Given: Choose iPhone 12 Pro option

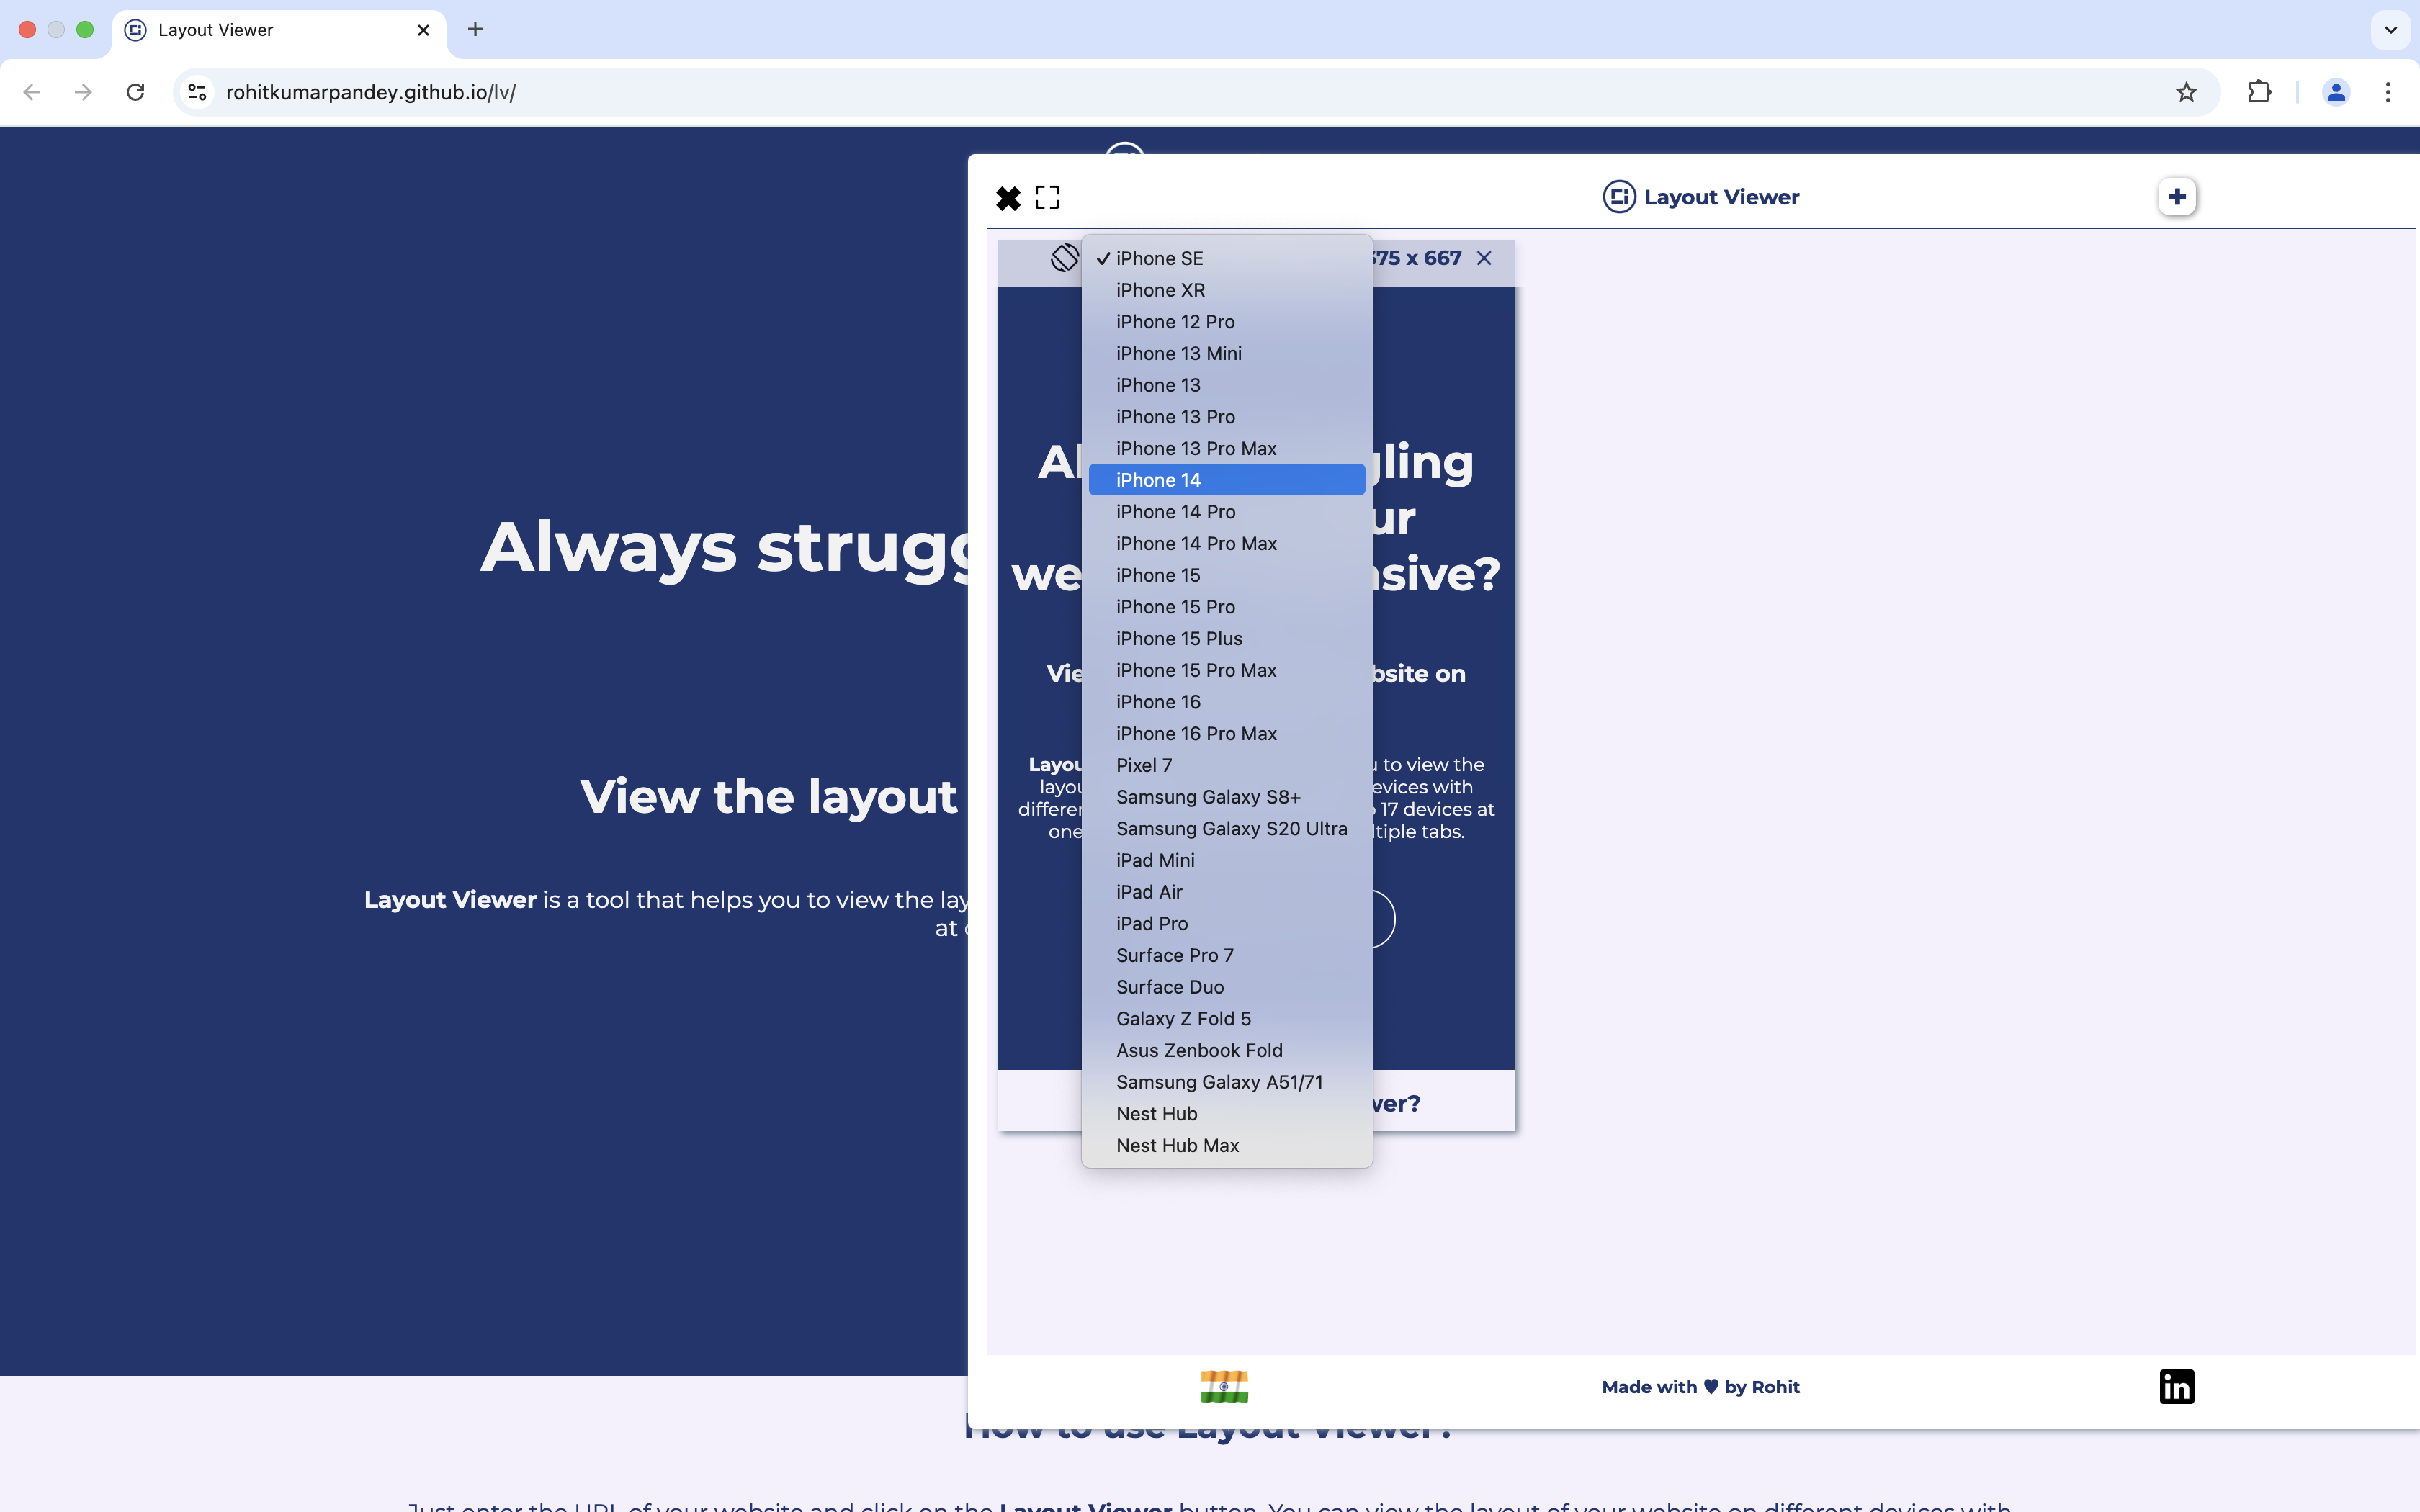Looking at the screenshot, I should click(x=1227, y=322).
